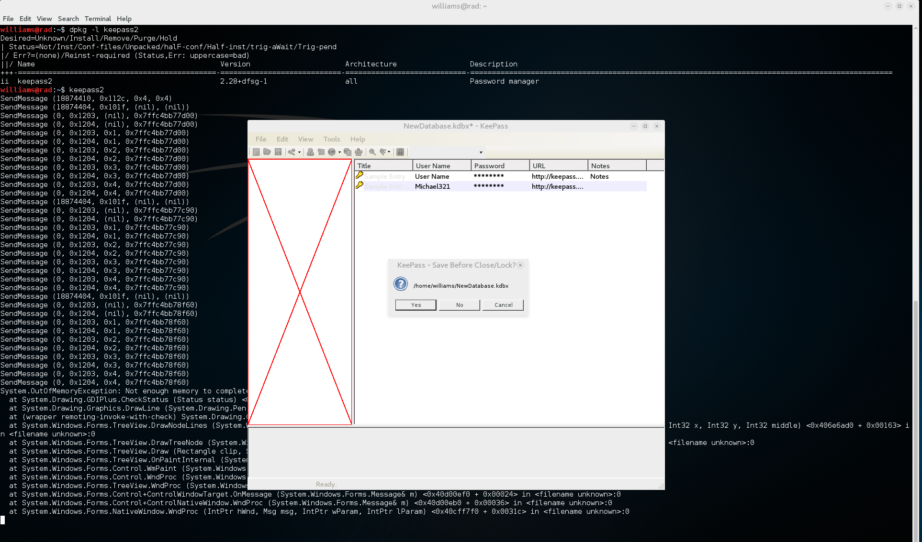The width and height of the screenshot is (922, 542).
Task: Close the Save Before Close/Lock dialog
Action: coord(520,265)
